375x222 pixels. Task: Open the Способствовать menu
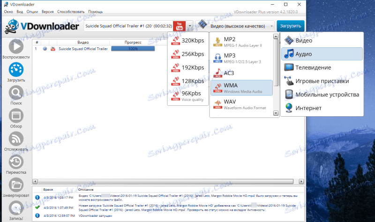pyautogui.click(x=71, y=11)
